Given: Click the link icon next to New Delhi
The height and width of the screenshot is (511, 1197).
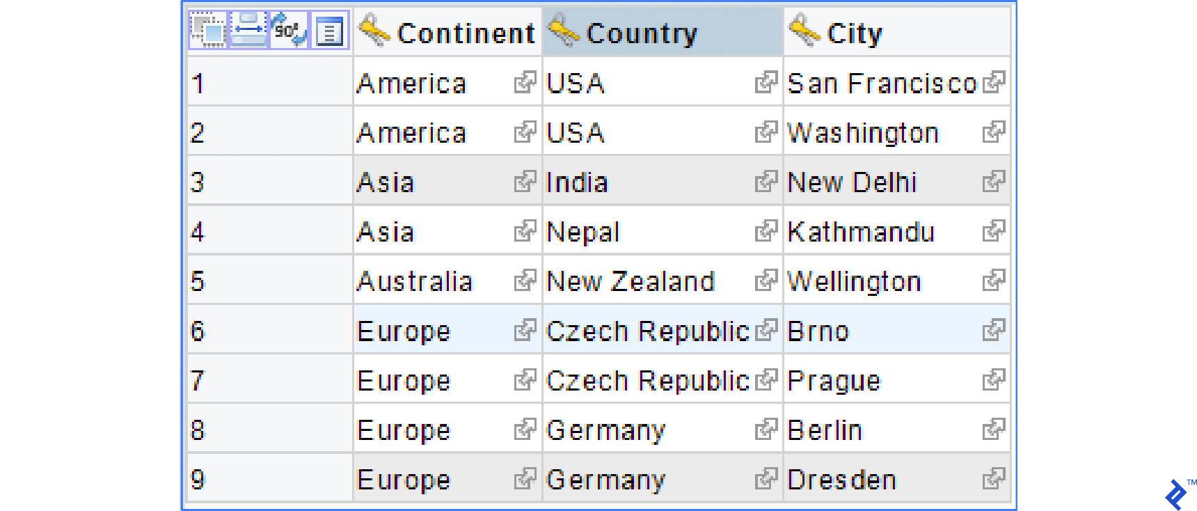Looking at the screenshot, I should click(x=994, y=181).
